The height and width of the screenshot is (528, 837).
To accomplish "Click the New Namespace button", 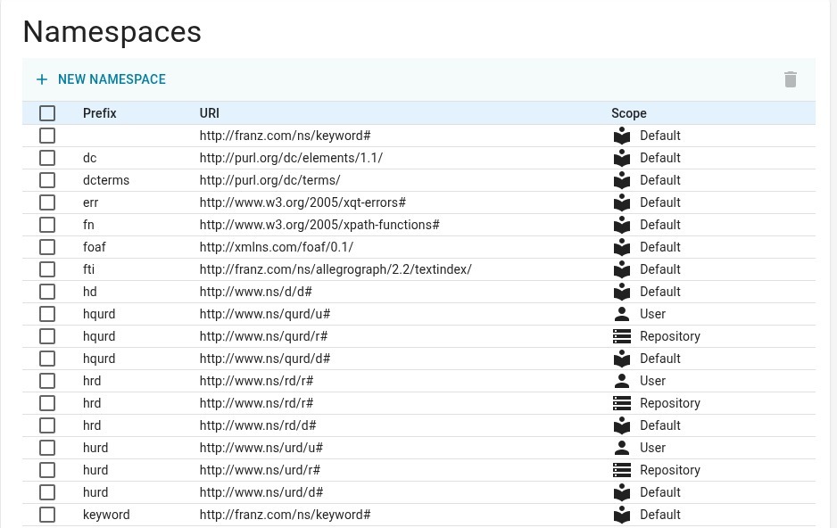I will click(101, 79).
